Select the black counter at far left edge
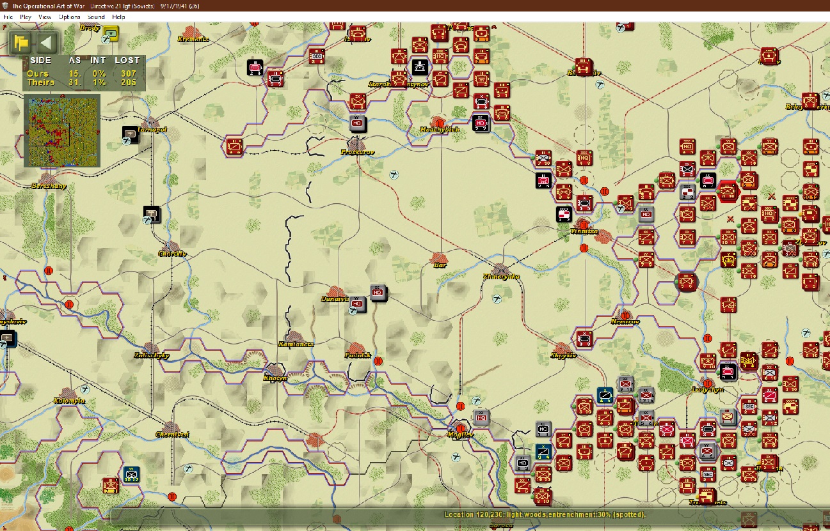The image size is (830, 531). 7,338
